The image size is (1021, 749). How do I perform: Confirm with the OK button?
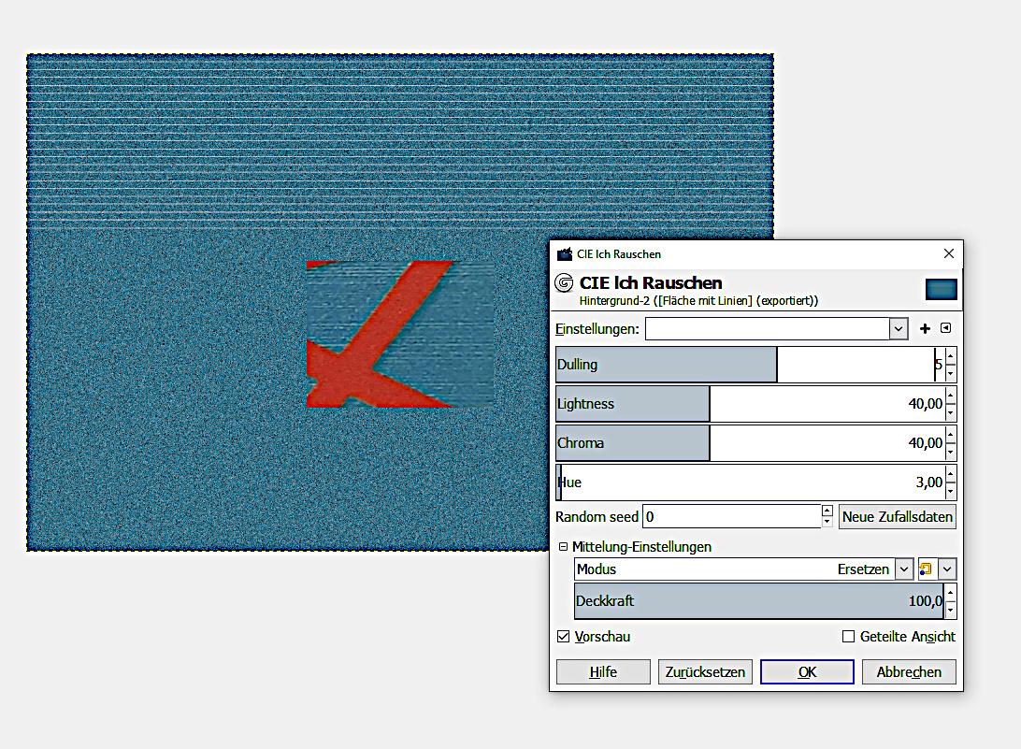click(x=807, y=671)
